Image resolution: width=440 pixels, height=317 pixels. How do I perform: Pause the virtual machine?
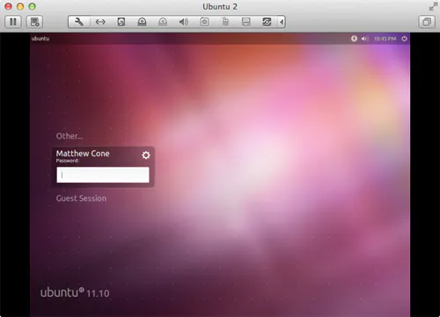pyautogui.click(x=13, y=22)
